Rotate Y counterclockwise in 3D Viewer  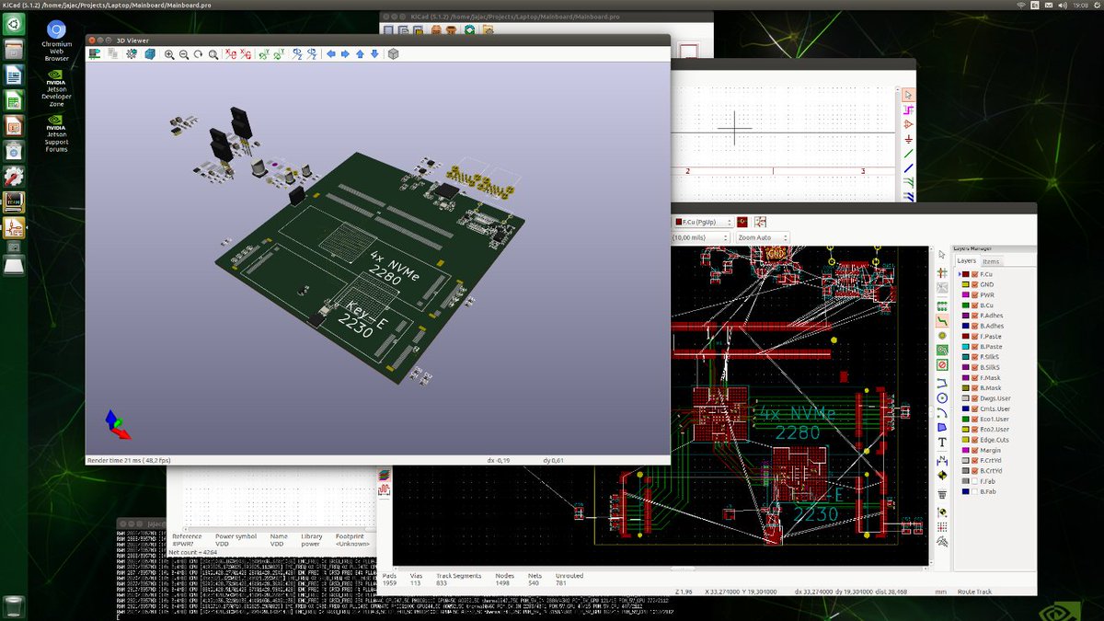pos(279,54)
